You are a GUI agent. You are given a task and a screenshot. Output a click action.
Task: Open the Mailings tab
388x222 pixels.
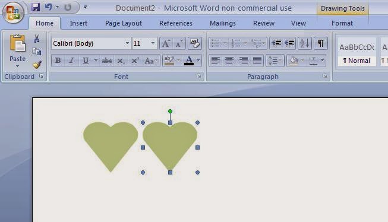(x=223, y=23)
